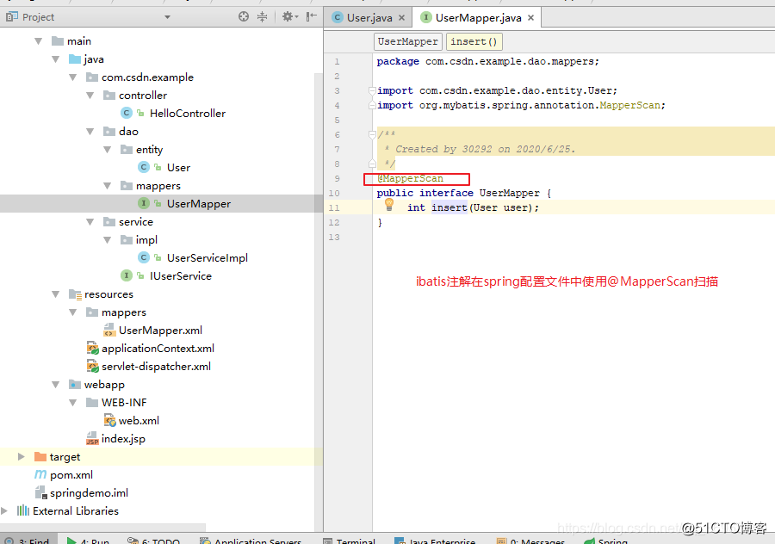Select UserMapper interface in tree

pyautogui.click(x=199, y=203)
